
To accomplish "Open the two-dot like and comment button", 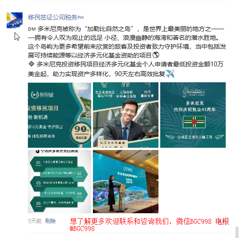I will 222,221.
